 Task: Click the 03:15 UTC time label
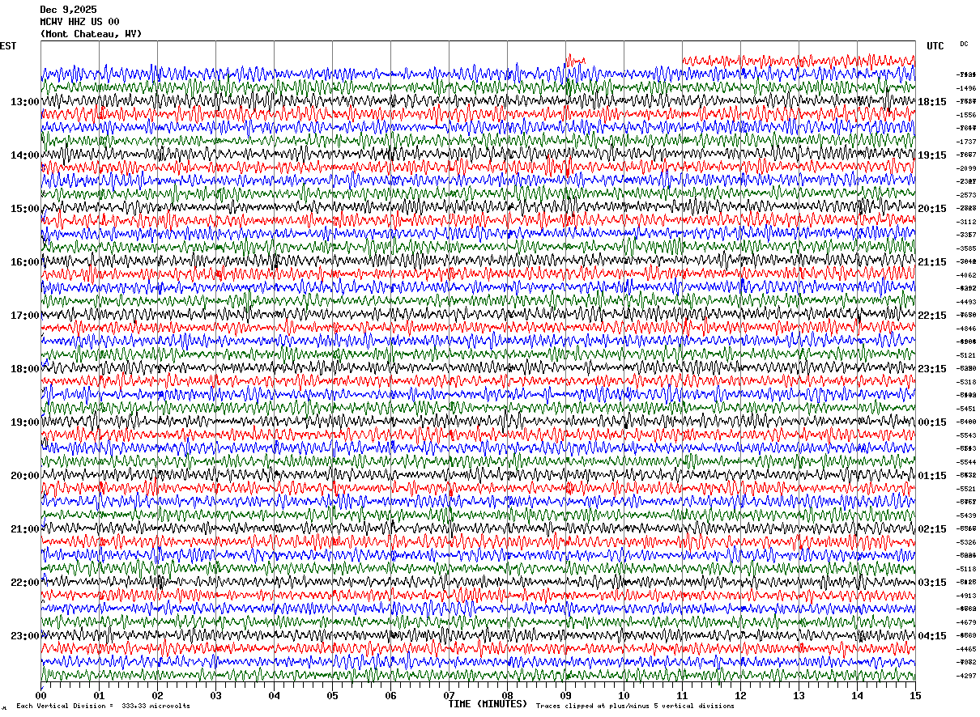point(932,583)
